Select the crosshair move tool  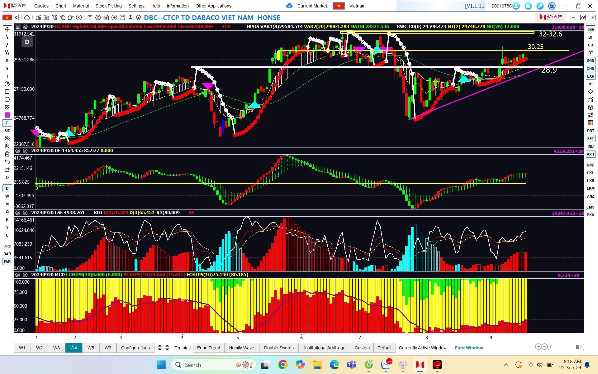(7, 29)
